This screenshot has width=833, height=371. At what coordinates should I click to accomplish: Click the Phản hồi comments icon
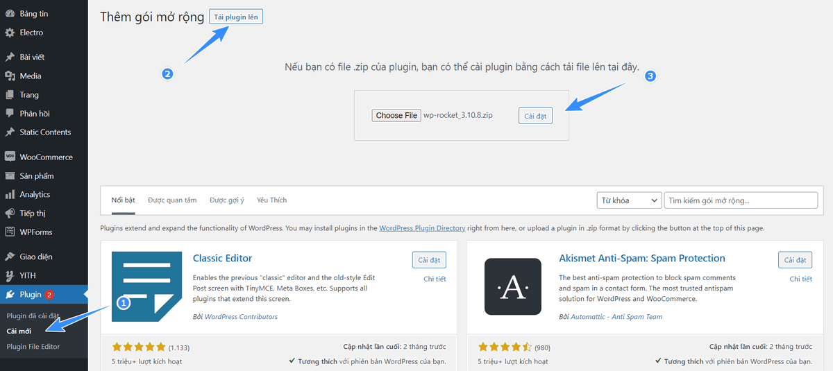[10, 113]
